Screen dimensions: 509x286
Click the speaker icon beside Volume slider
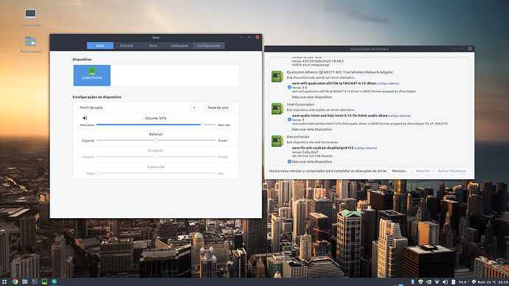click(x=85, y=118)
